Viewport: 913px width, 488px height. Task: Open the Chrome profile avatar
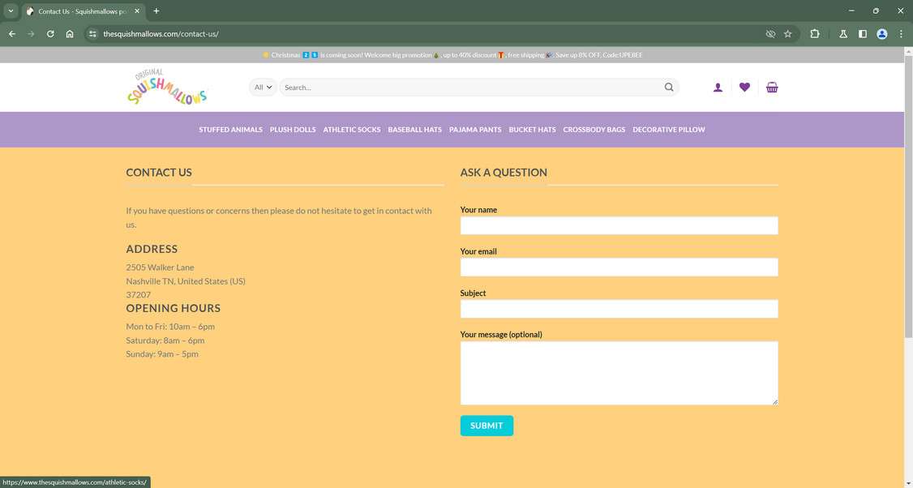point(882,34)
